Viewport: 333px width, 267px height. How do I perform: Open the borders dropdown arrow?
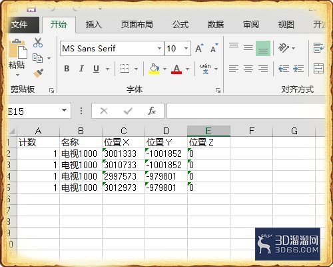coord(136,69)
